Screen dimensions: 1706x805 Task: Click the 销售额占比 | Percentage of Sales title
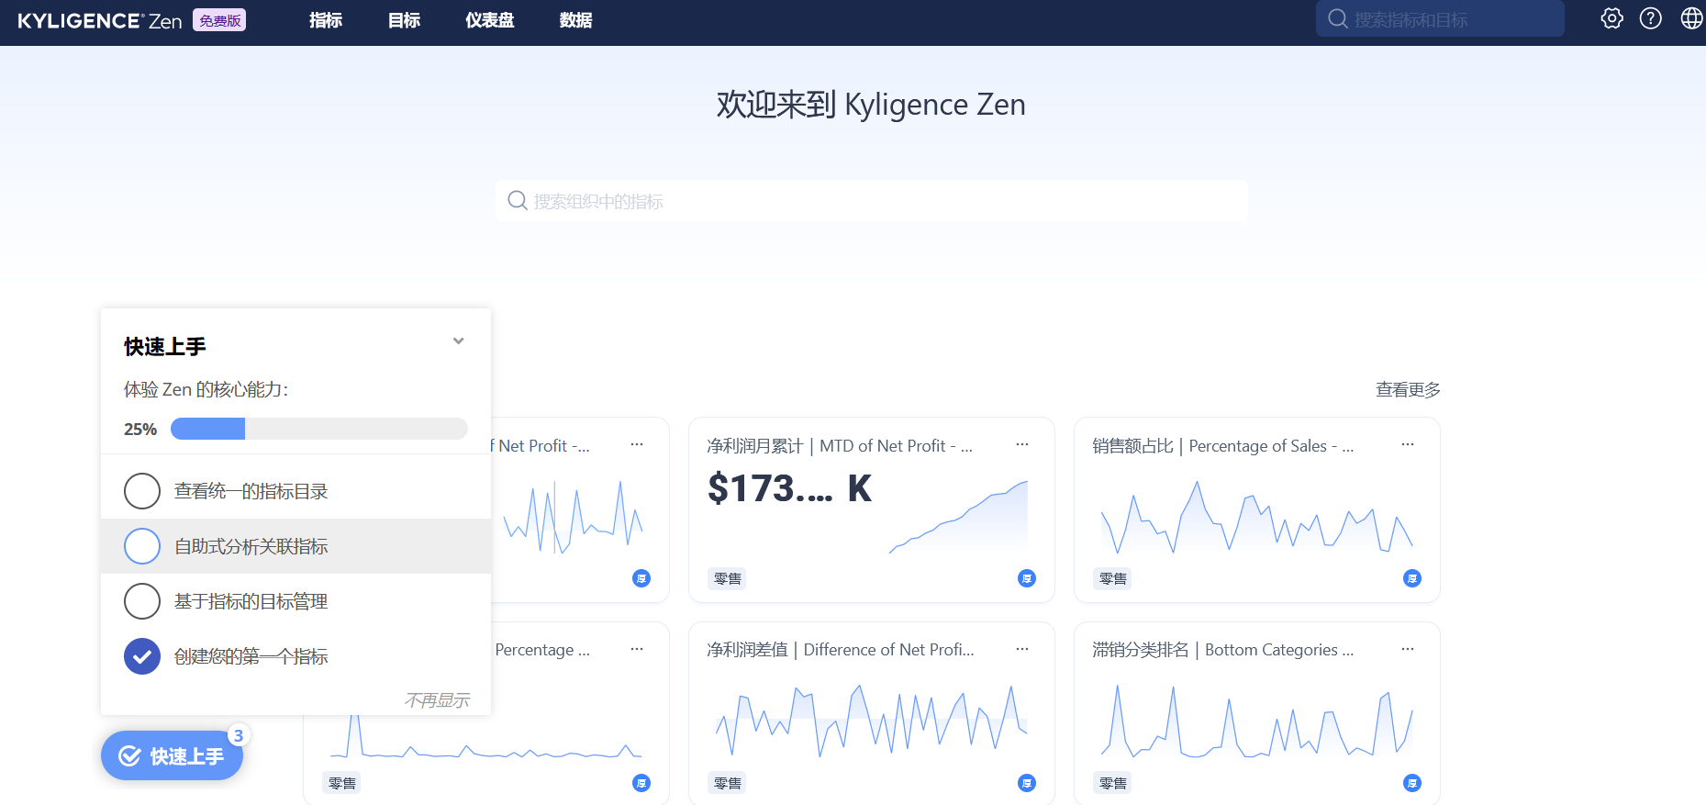tap(1222, 446)
